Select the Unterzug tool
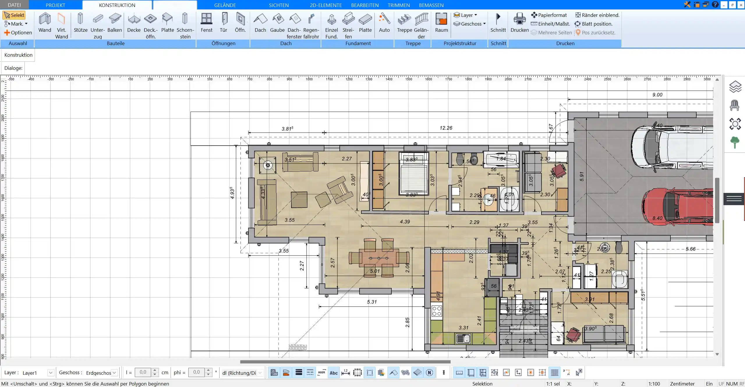The image size is (745, 387). (98, 26)
